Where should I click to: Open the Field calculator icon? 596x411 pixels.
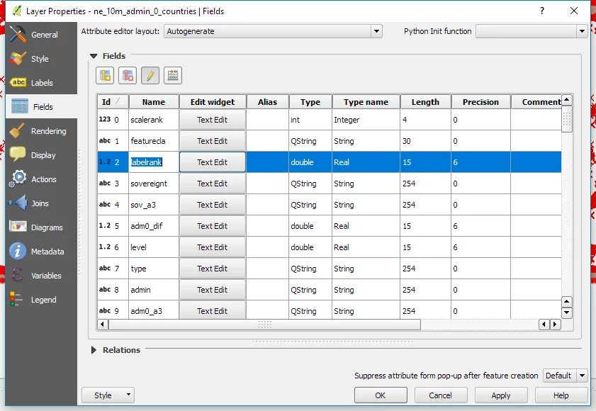pos(173,75)
